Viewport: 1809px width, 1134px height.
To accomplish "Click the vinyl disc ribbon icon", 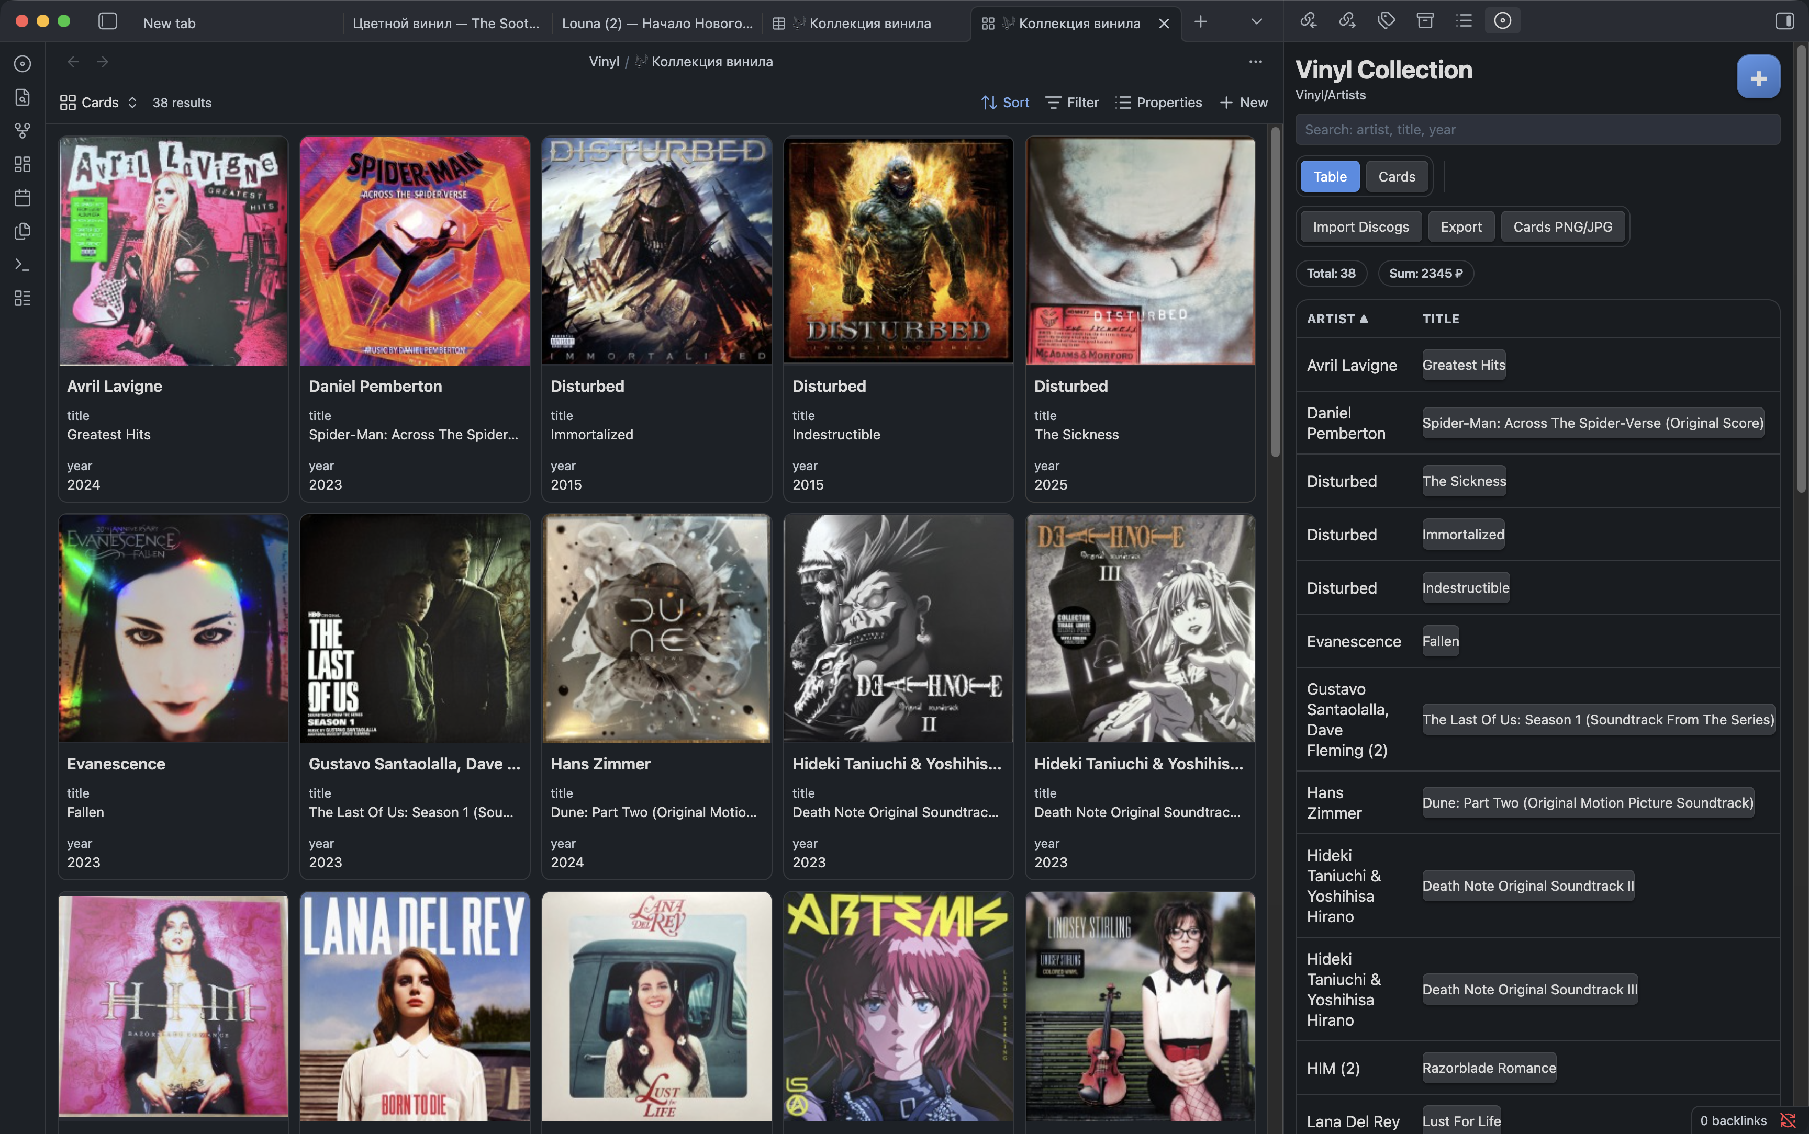I will 23,64.
